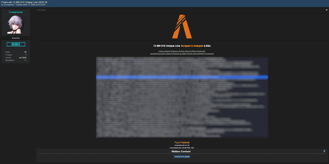The height and width of the screenshot is (164, 329).
Task: Click the Joined Jan 2025 date
Action: [x=22, y=58]
